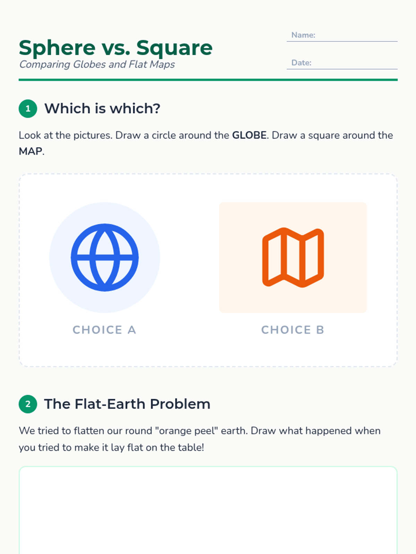Click the blue globe icon
This screenshot has width=416, height=554.
pyautogui.click(x=105, y=258)
